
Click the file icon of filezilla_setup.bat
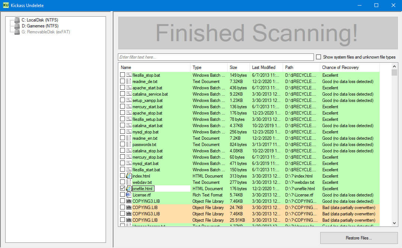(129, 119)
